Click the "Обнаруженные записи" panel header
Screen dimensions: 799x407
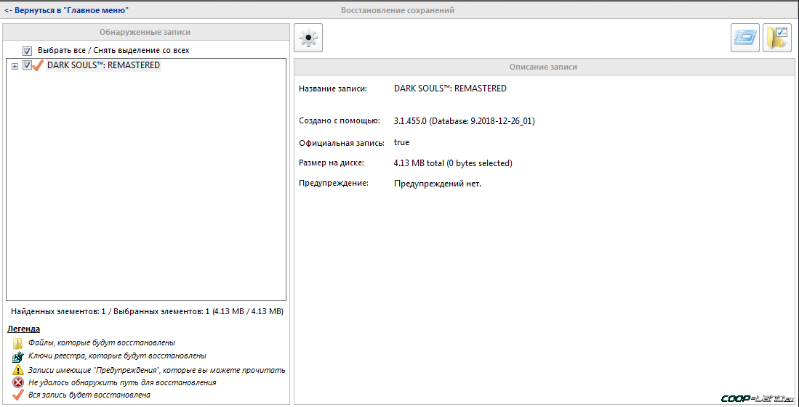pyautogui.click(x=145, y=32)
